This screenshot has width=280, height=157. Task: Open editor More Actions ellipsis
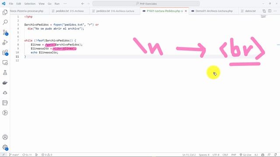275,11
